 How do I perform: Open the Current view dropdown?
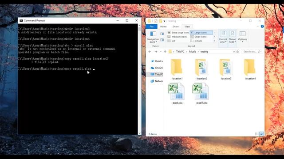[223, 37]
